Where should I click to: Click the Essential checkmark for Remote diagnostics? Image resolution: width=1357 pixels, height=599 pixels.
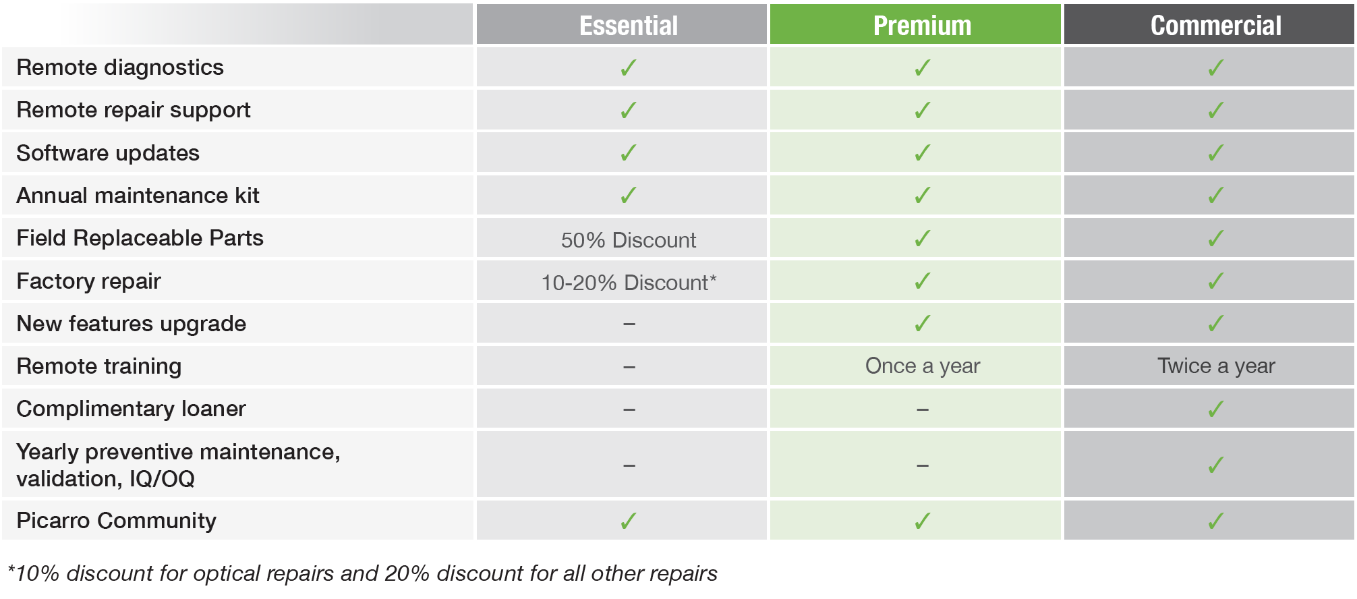628,67
